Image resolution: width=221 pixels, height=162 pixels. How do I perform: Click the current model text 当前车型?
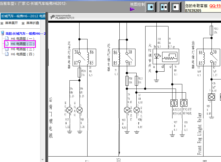coord(33,3)
